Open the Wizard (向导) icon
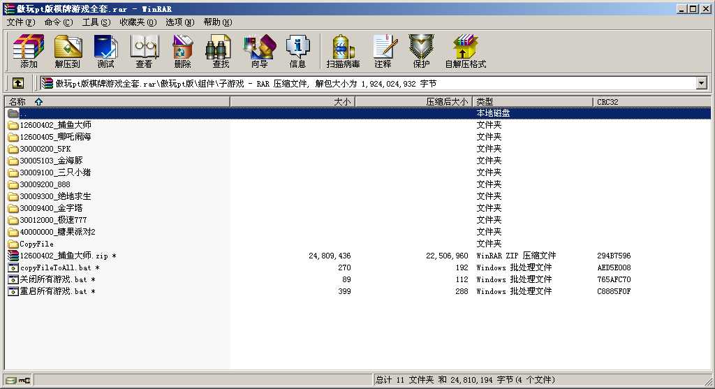The width and height of the screenshot is (715, 389). pyautogui.click(x=260, y=51)
